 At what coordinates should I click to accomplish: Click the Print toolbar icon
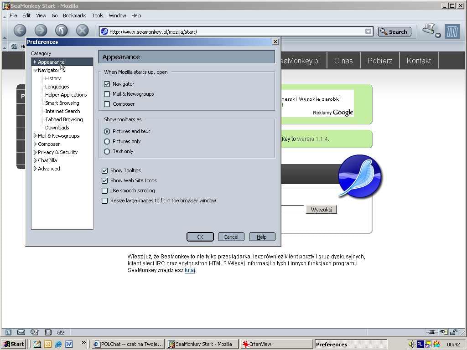(429, 29)
